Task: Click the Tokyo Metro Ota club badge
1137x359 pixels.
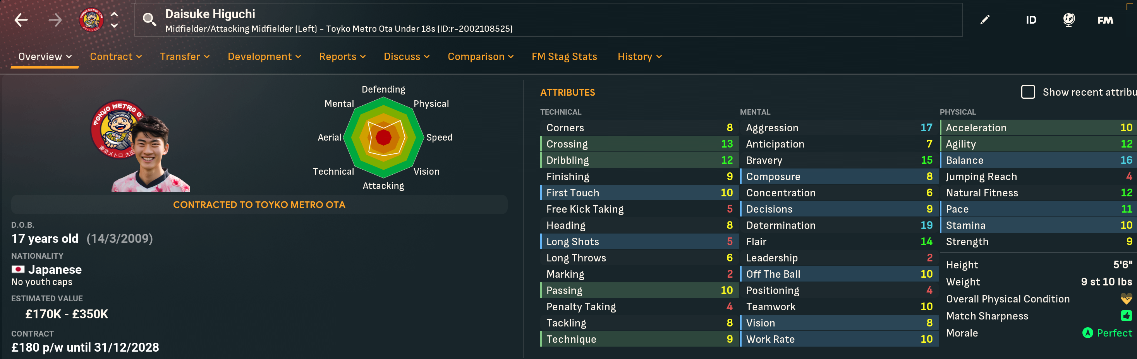Action: [x=91, y=20]
